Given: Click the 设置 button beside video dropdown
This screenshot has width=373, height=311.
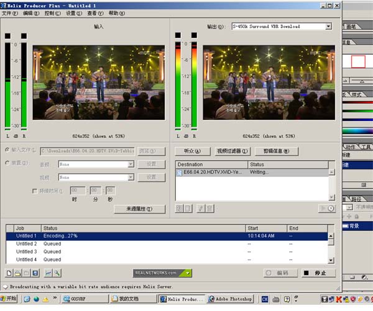Looking at the screenshot, I should click(x=151, y=178).
